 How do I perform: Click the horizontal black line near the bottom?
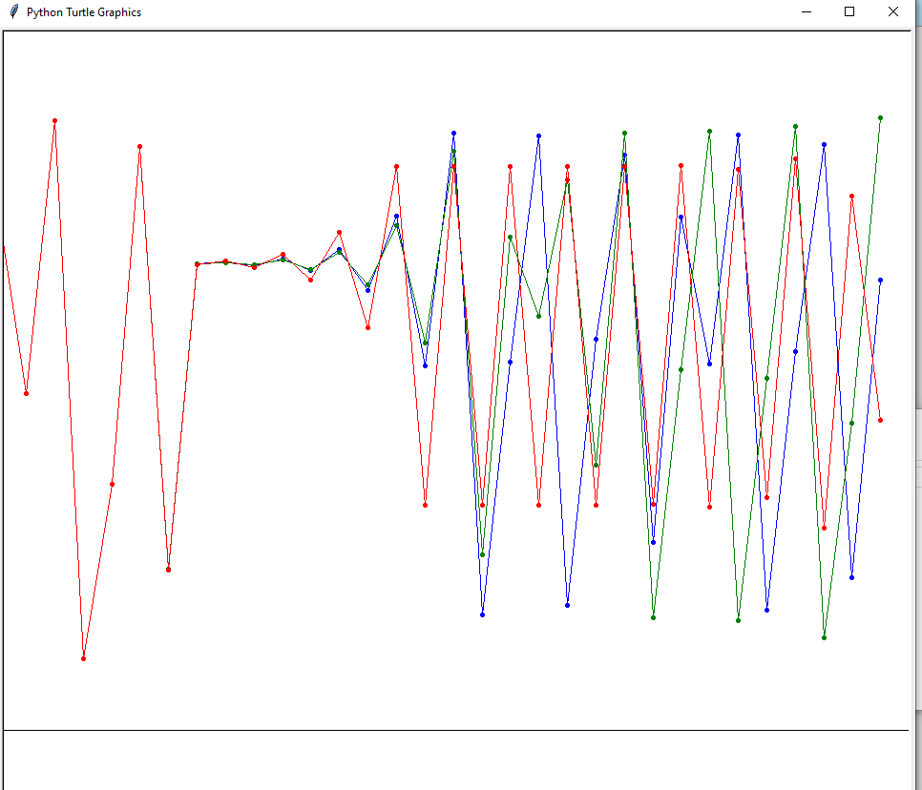456,731
